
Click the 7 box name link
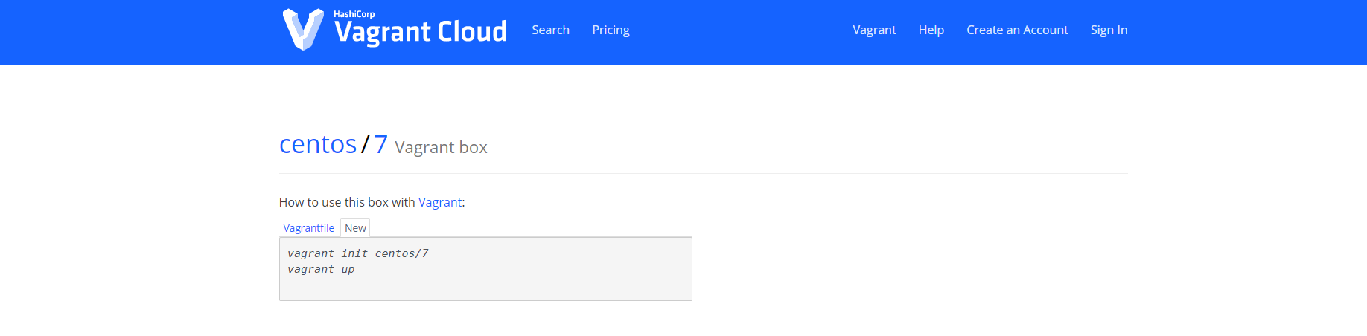pyautogui.click(x=380, y=144)
